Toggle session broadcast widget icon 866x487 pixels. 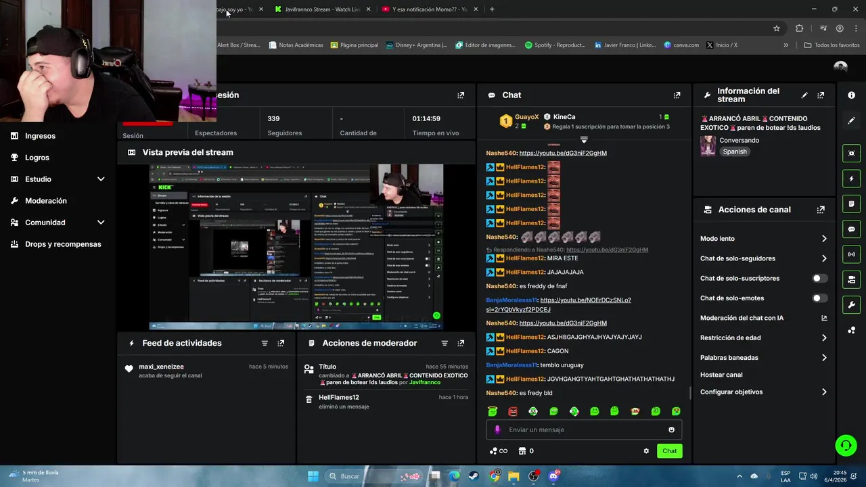point(852,254)
